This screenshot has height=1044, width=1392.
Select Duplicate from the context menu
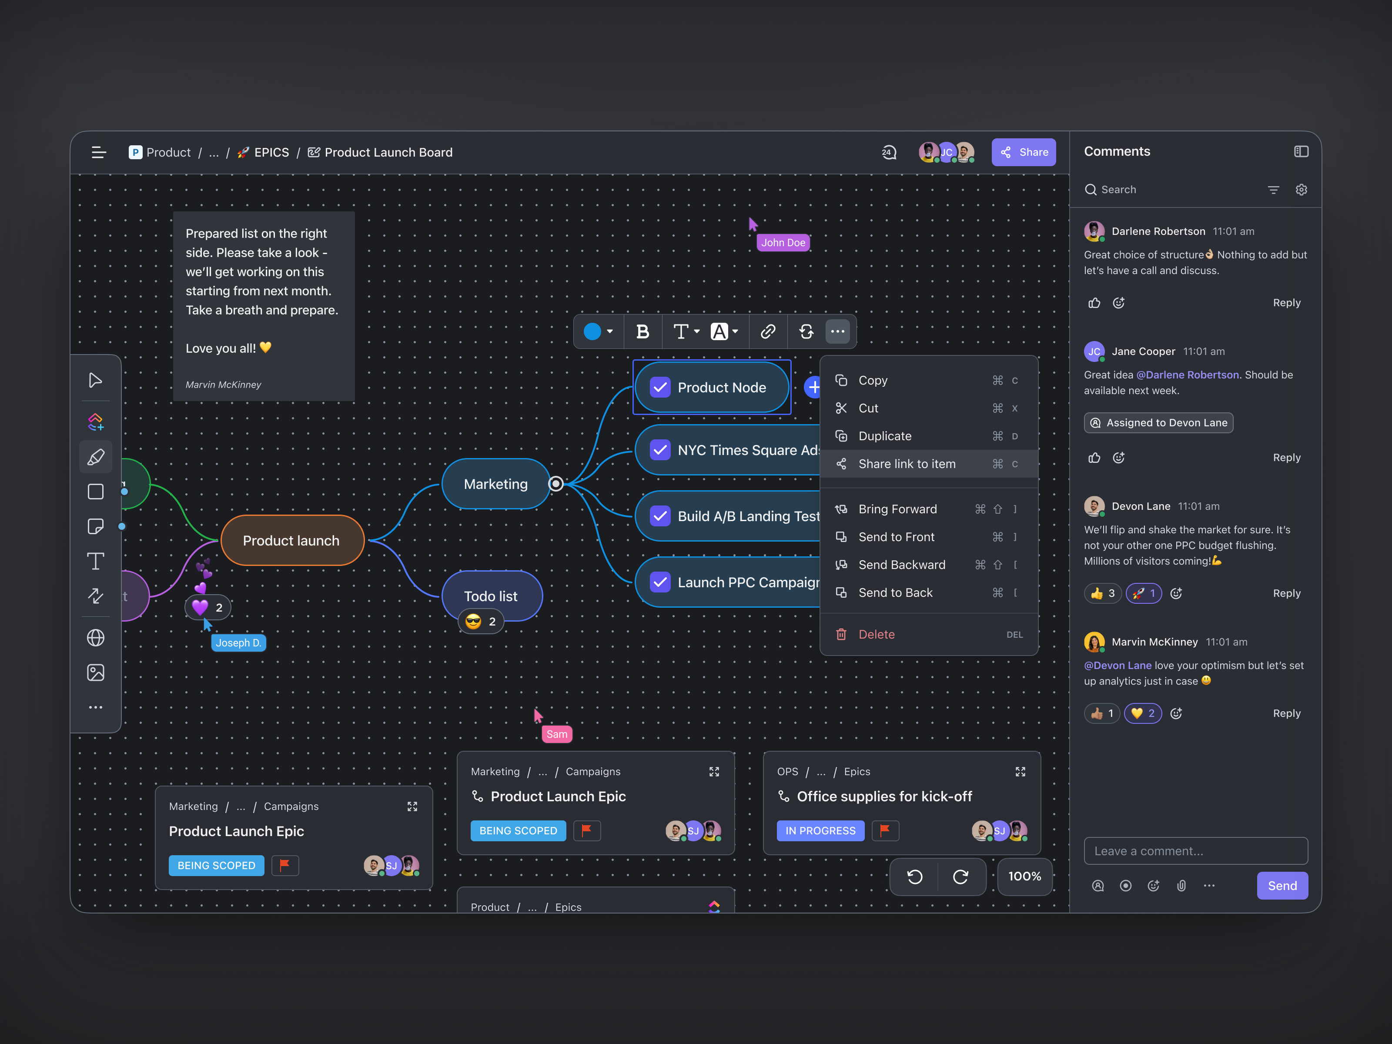point(884,436)
